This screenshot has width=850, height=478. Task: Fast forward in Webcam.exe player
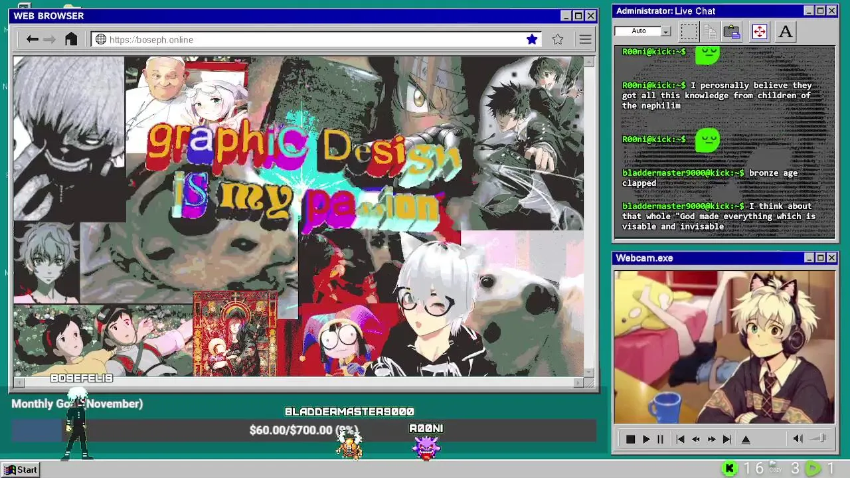pyautogui.click(x=712, y=439)
